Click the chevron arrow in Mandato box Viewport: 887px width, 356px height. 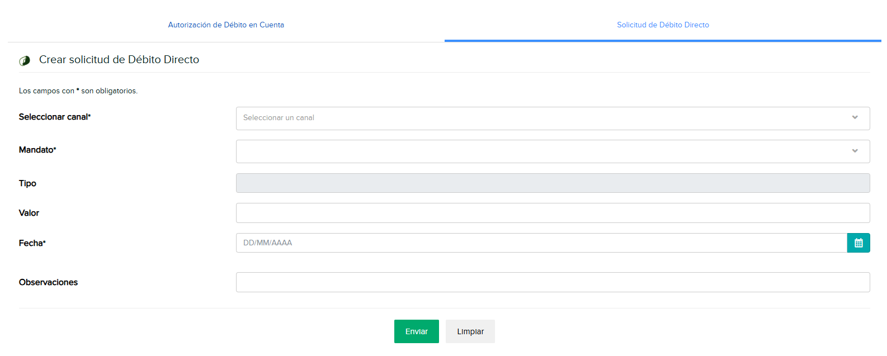[855, 151]
